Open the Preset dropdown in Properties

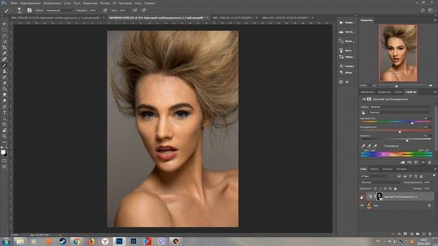click(x=400, y=107)
